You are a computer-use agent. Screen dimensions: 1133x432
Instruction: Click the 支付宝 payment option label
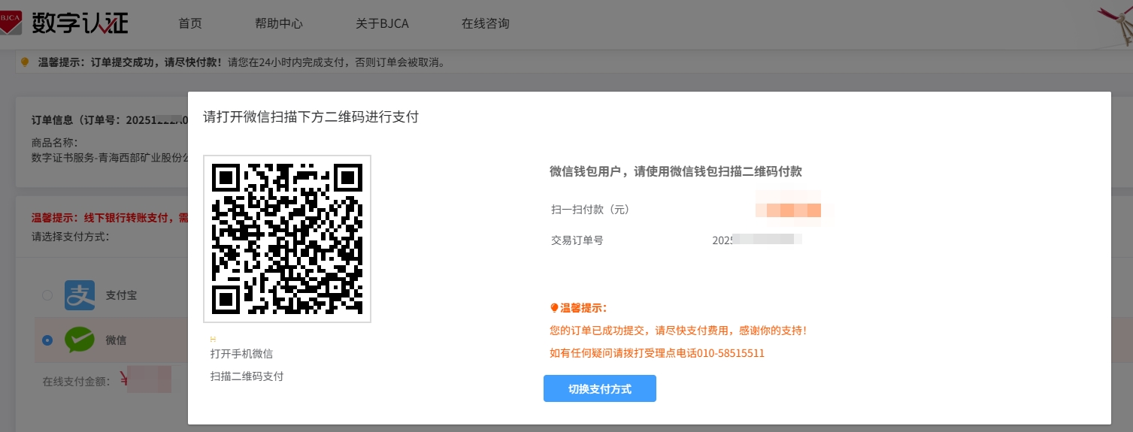tap(121, 295)
